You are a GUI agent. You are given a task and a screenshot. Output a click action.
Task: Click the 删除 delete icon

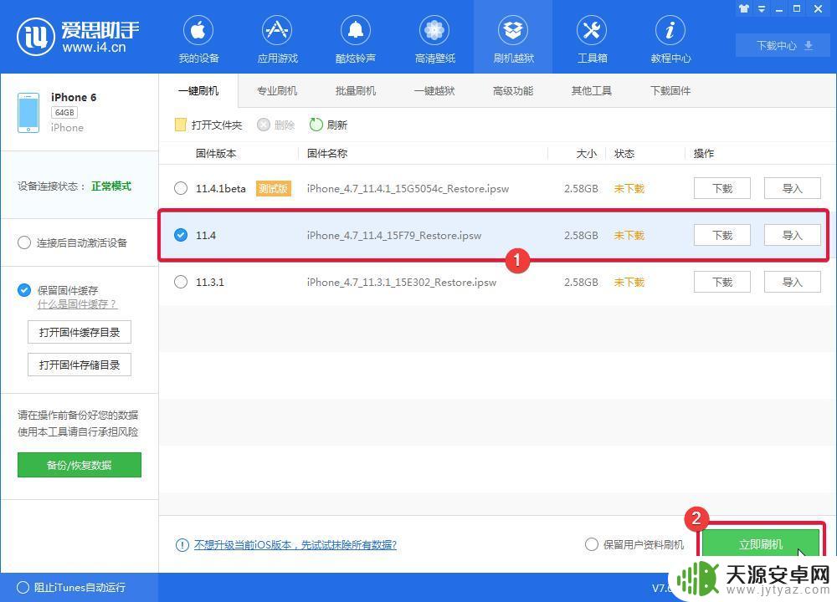263,125
